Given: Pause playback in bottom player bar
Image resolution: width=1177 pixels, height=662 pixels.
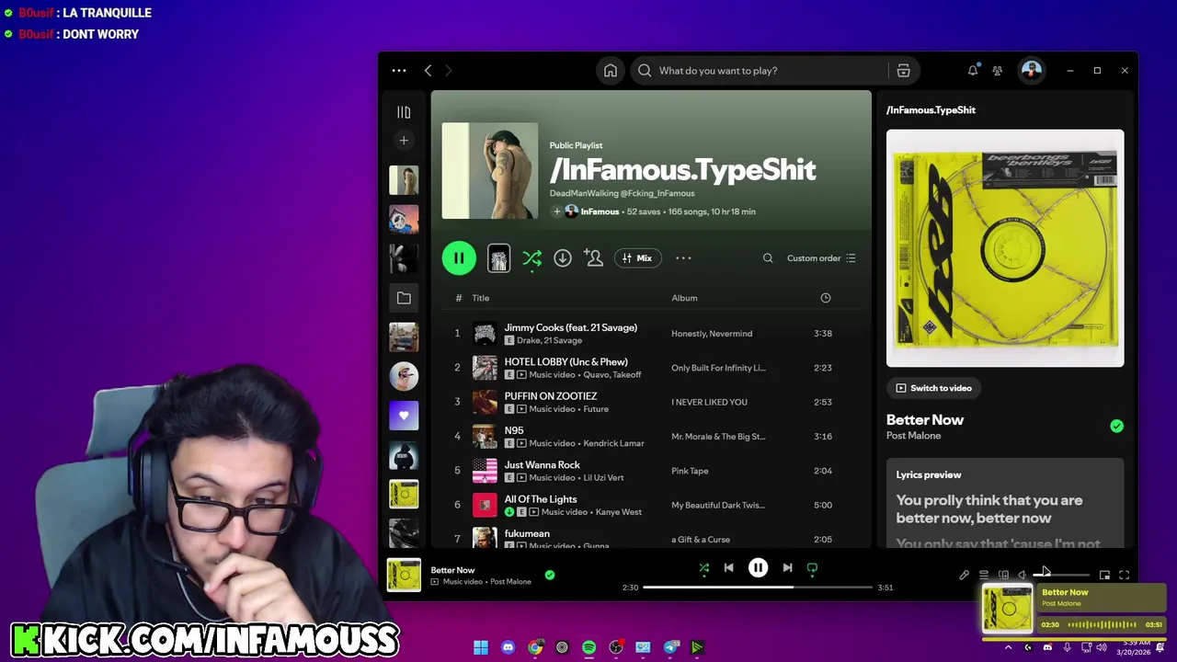Looking at the screenshot, I should 758,568.
